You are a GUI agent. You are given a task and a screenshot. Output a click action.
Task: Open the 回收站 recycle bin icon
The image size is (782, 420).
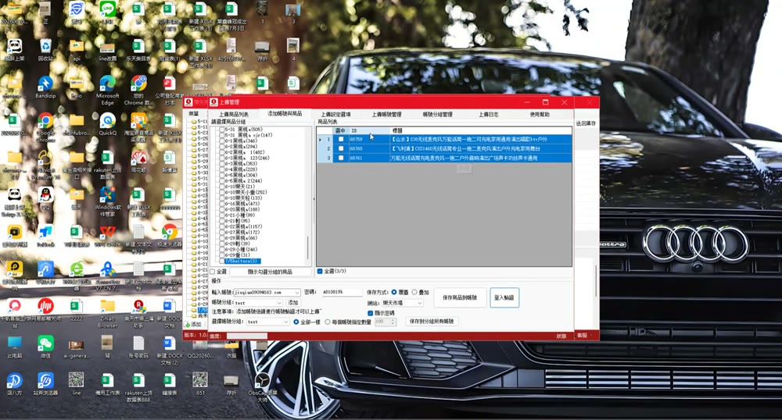coord(45,49)
